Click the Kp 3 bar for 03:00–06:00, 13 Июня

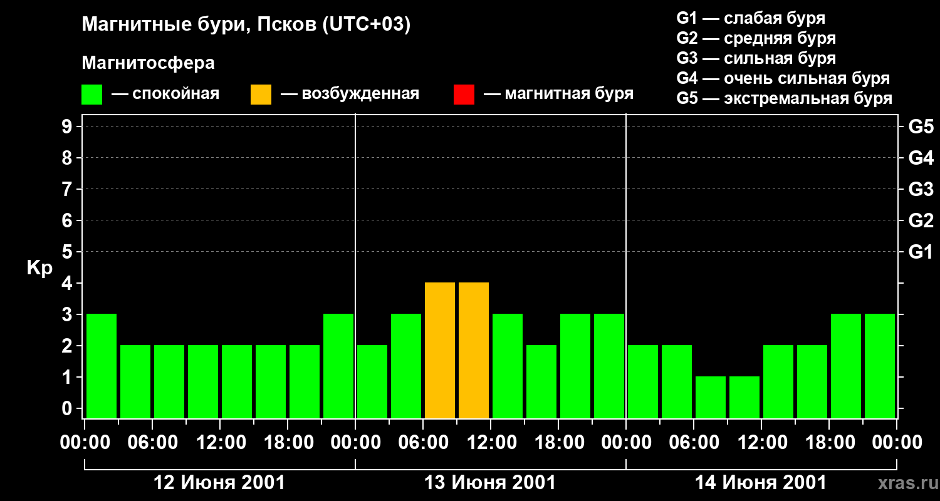[406, 366]
